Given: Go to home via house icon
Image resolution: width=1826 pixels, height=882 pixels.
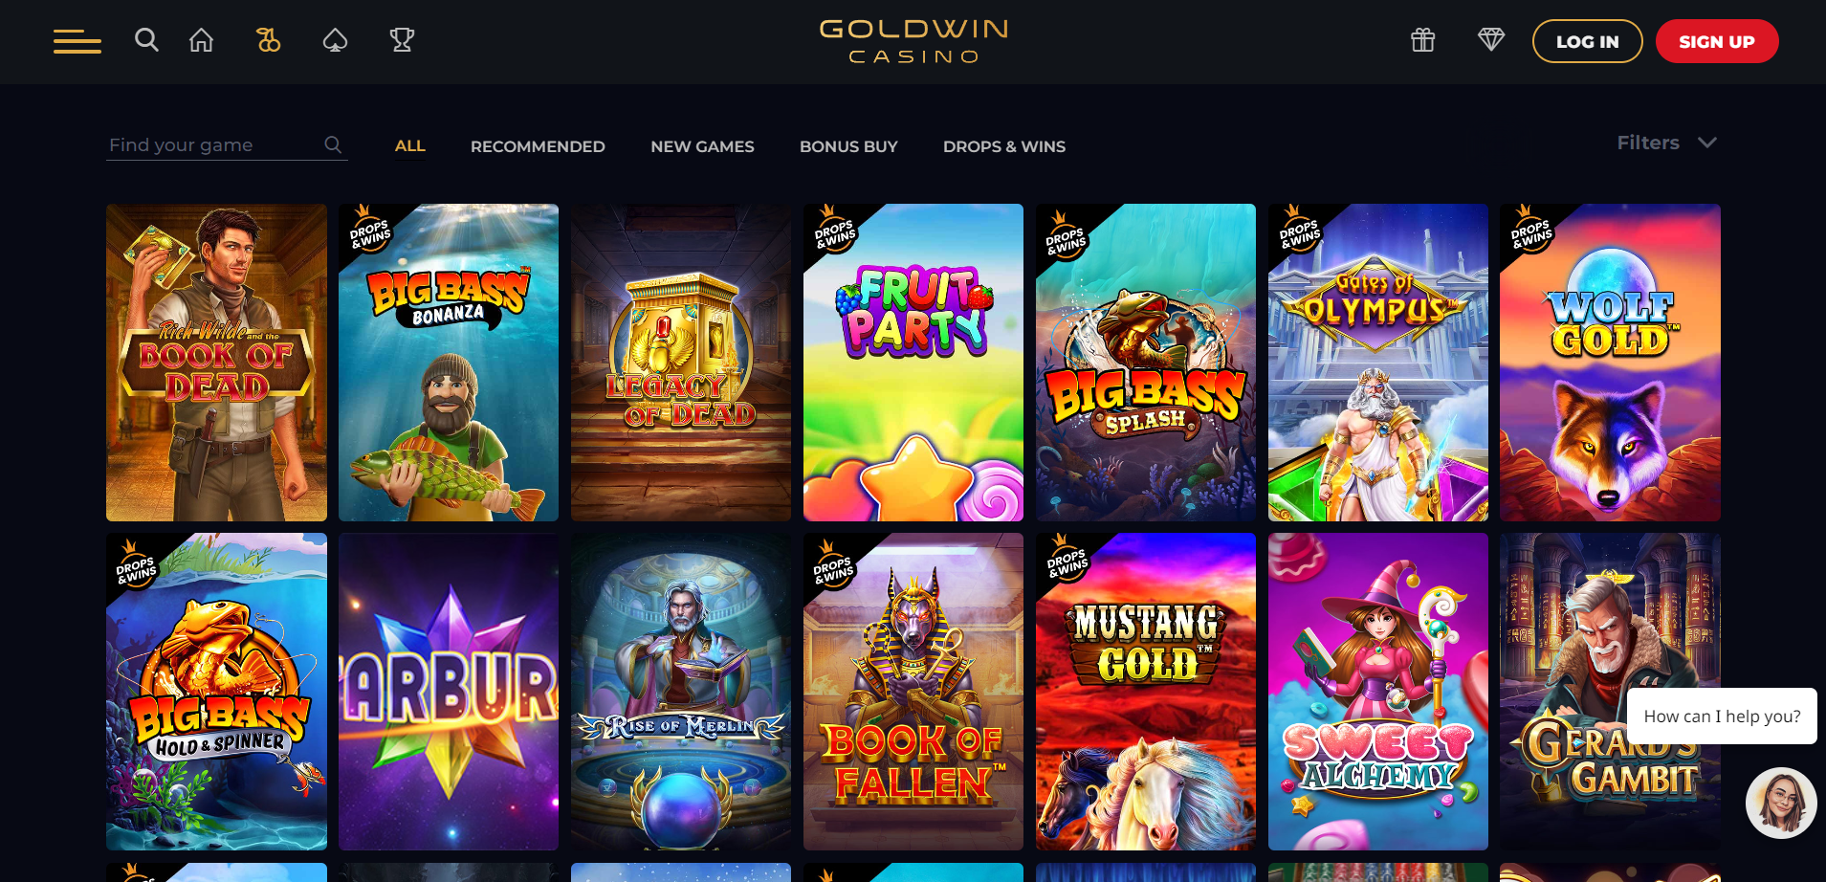Looking at the screenshot, I should 201,40.
